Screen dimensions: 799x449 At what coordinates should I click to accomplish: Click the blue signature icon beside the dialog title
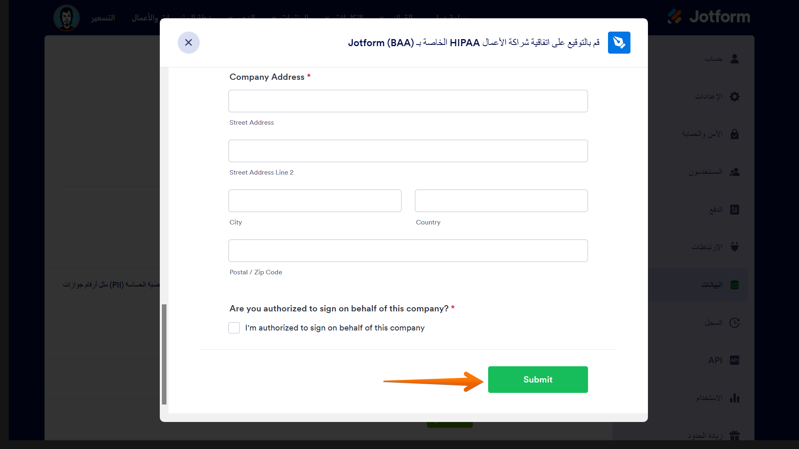pos(619,42)
